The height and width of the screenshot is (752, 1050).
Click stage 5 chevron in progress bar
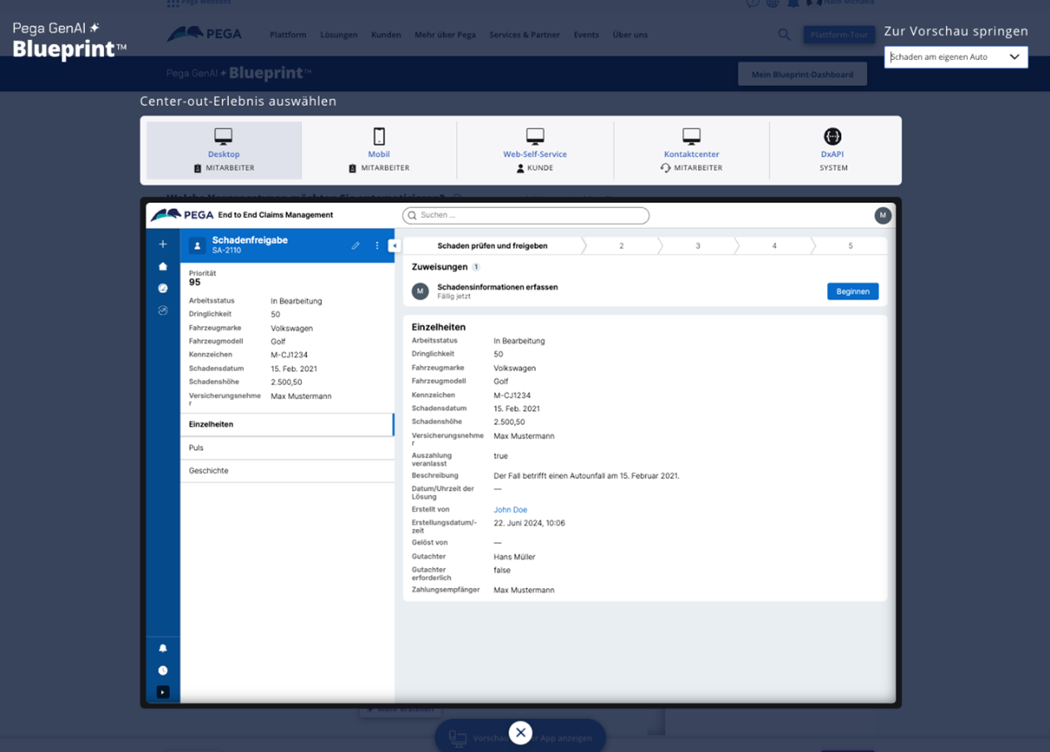(x=850, y=245)
